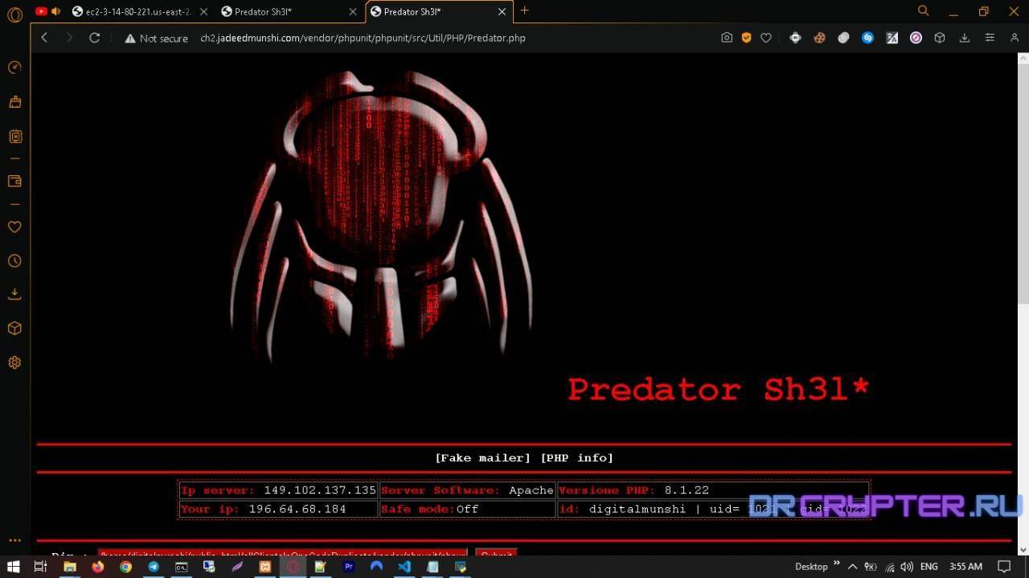Take a snapshot with the camera icon
1029x578 pixels.
click(727, 38)
